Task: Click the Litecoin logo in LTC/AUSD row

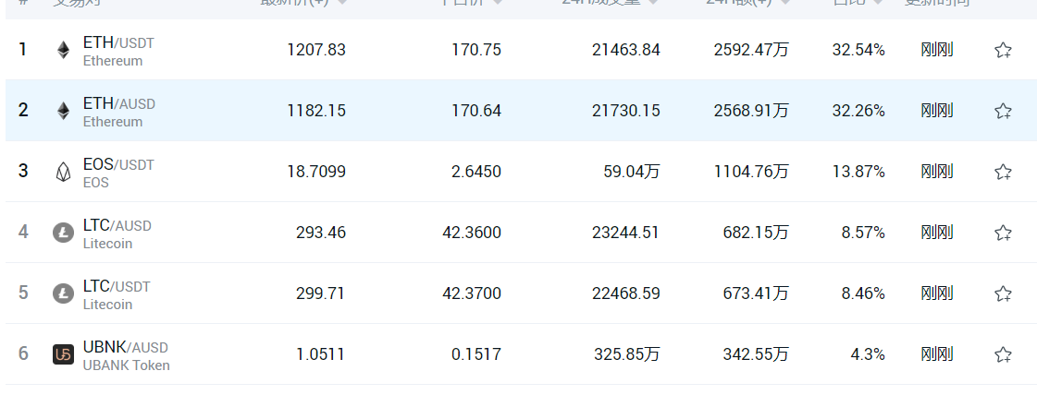Action: click(x=63, y=233)
